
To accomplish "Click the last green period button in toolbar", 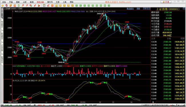I will coord(109,5).
